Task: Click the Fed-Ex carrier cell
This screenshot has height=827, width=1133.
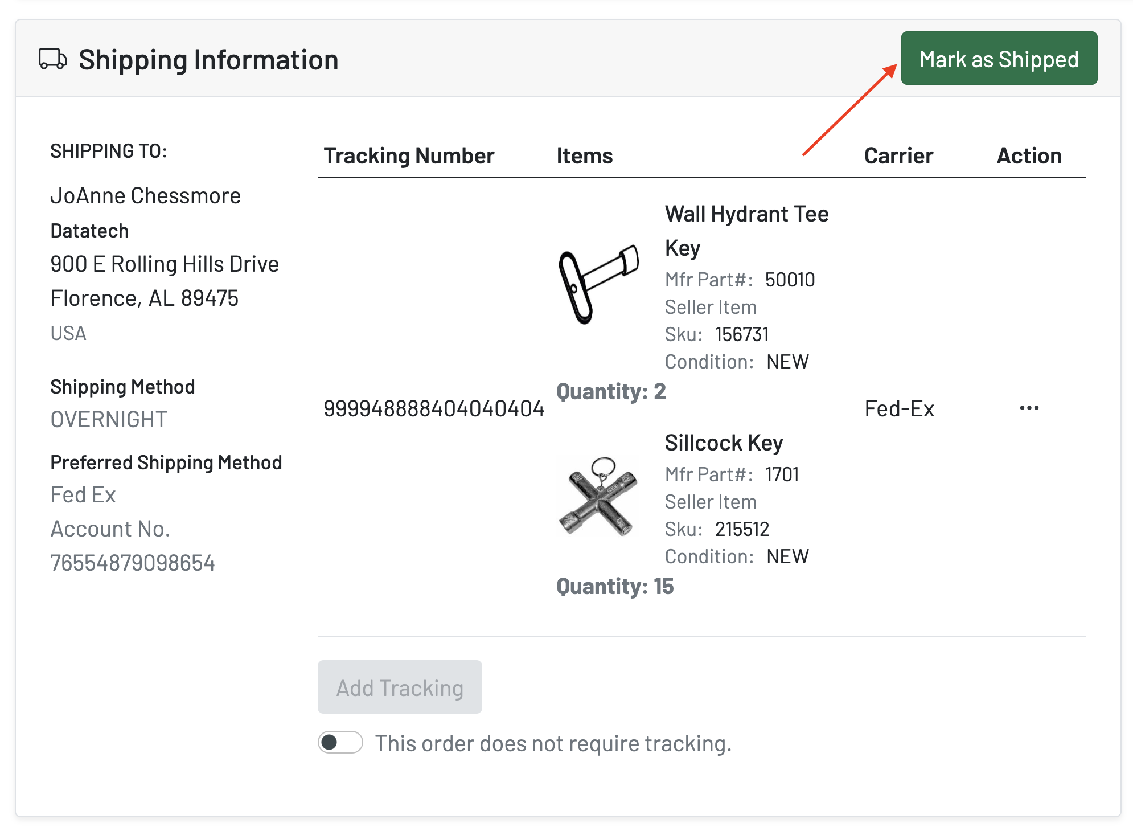Action: coord(899,408)
